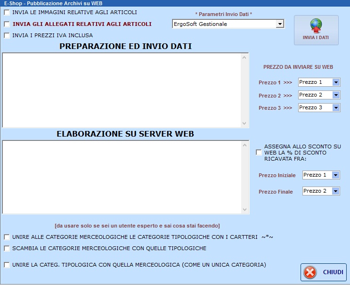This screenshot has width=350, height=285.
Task: Click the globe upload icon INVIA I DATI
Action: (316, 26)
